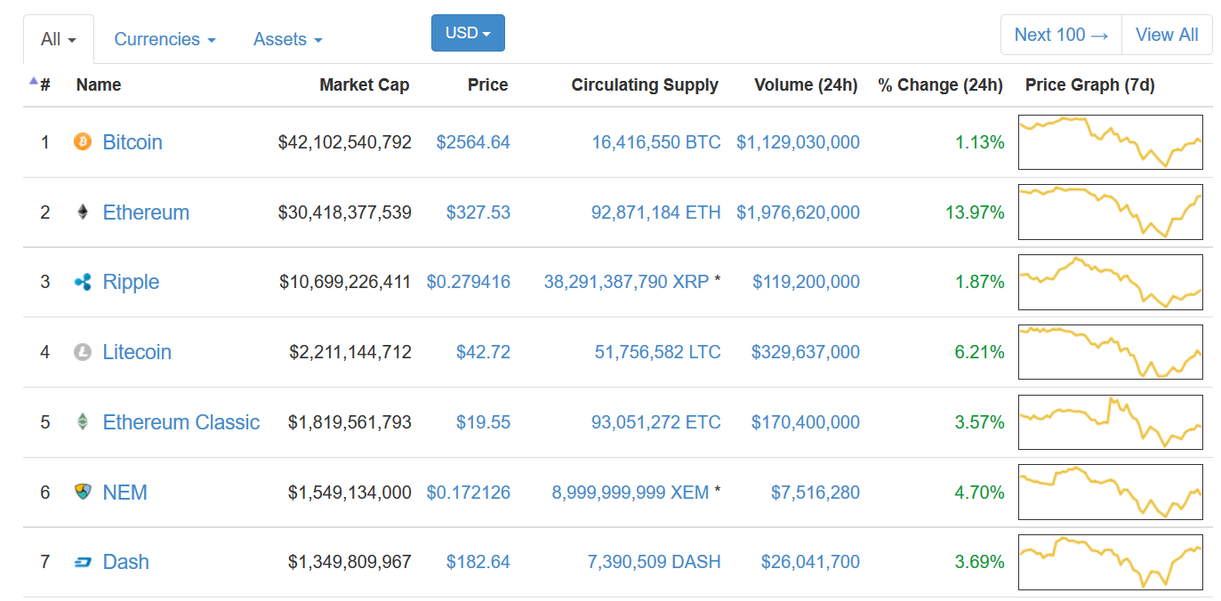
Task: Open the All dropdown tab
Action: (59, 39)
